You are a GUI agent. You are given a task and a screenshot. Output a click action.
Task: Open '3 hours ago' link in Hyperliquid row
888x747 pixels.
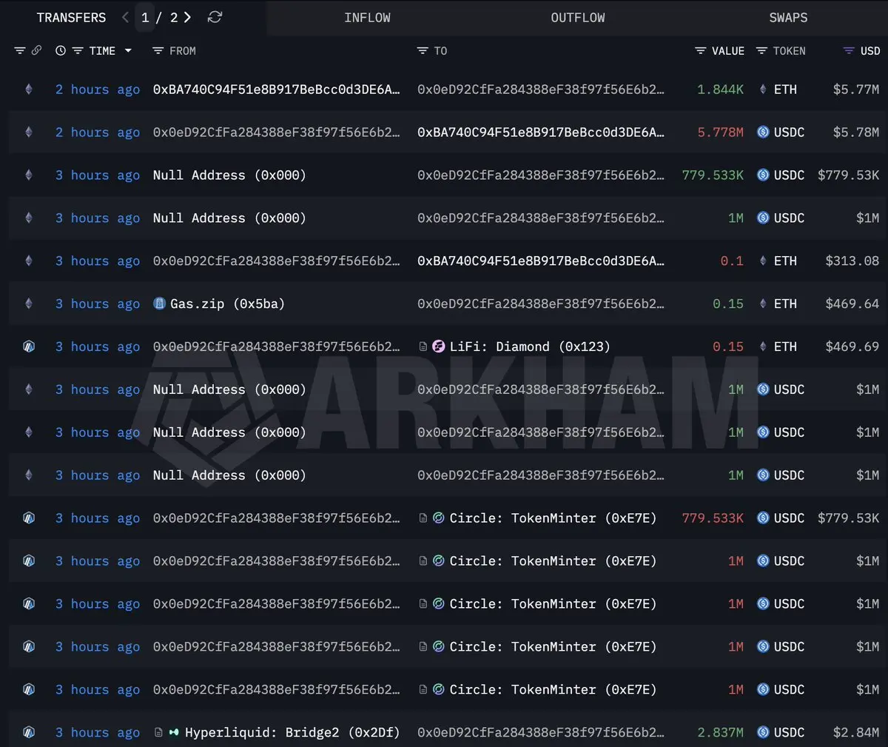[x=98, y=732]
